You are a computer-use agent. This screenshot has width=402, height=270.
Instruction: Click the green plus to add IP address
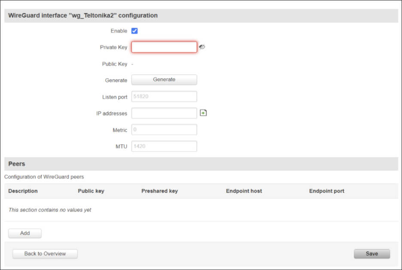[203, 112]
